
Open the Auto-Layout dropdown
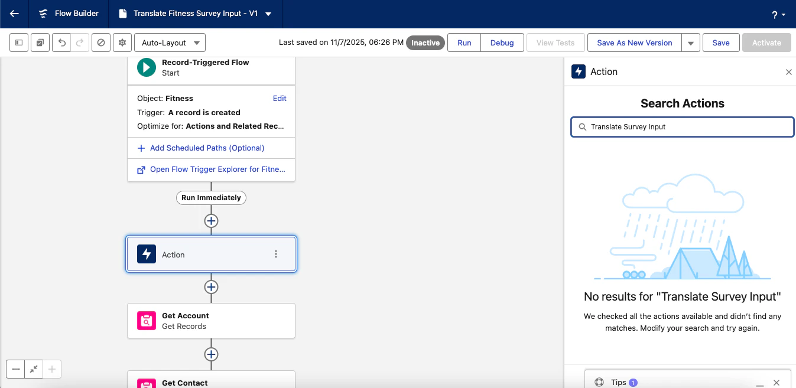point(170,43)
